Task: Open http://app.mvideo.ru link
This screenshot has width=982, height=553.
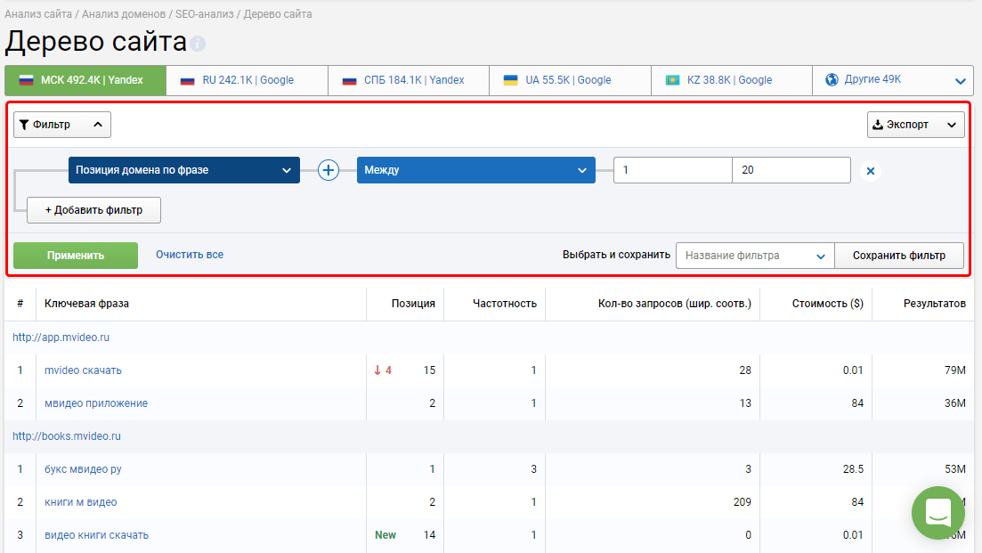Action: (61, 337)
